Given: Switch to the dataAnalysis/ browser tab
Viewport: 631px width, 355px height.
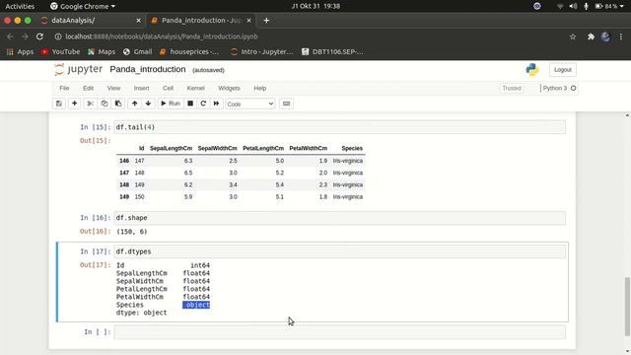Looking at the screenshot, I should pos(89,20).
